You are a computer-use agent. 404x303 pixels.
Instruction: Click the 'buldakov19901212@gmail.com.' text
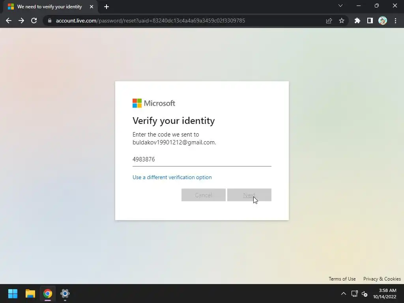pos(174,142)
